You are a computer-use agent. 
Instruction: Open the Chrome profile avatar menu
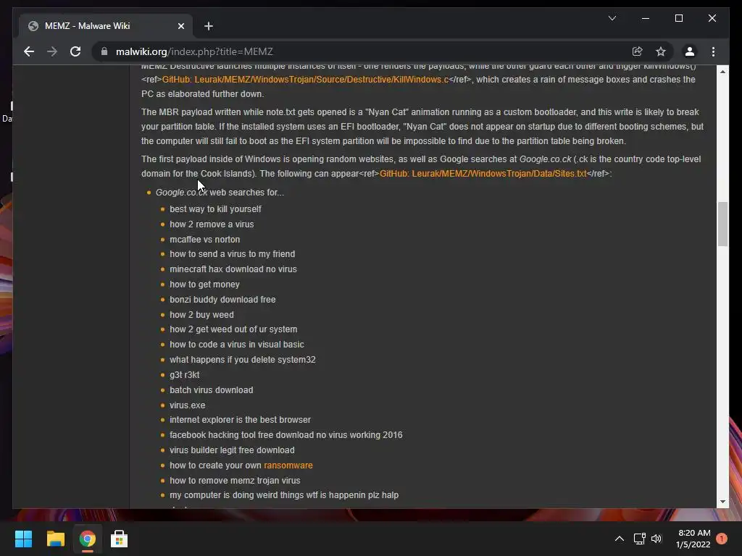[x=690, y=51]
